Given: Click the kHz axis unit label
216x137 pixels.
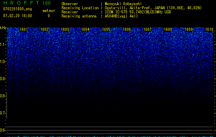Looking at the screenshot, I should 3,28.
